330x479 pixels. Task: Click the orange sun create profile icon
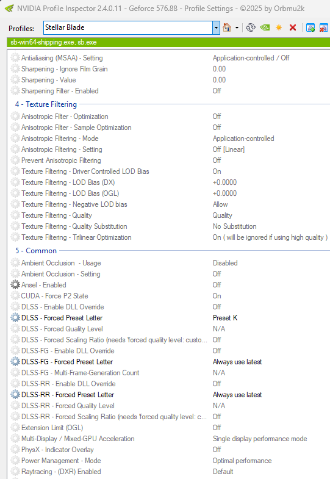pyautogui.click(x=279, y=28)
